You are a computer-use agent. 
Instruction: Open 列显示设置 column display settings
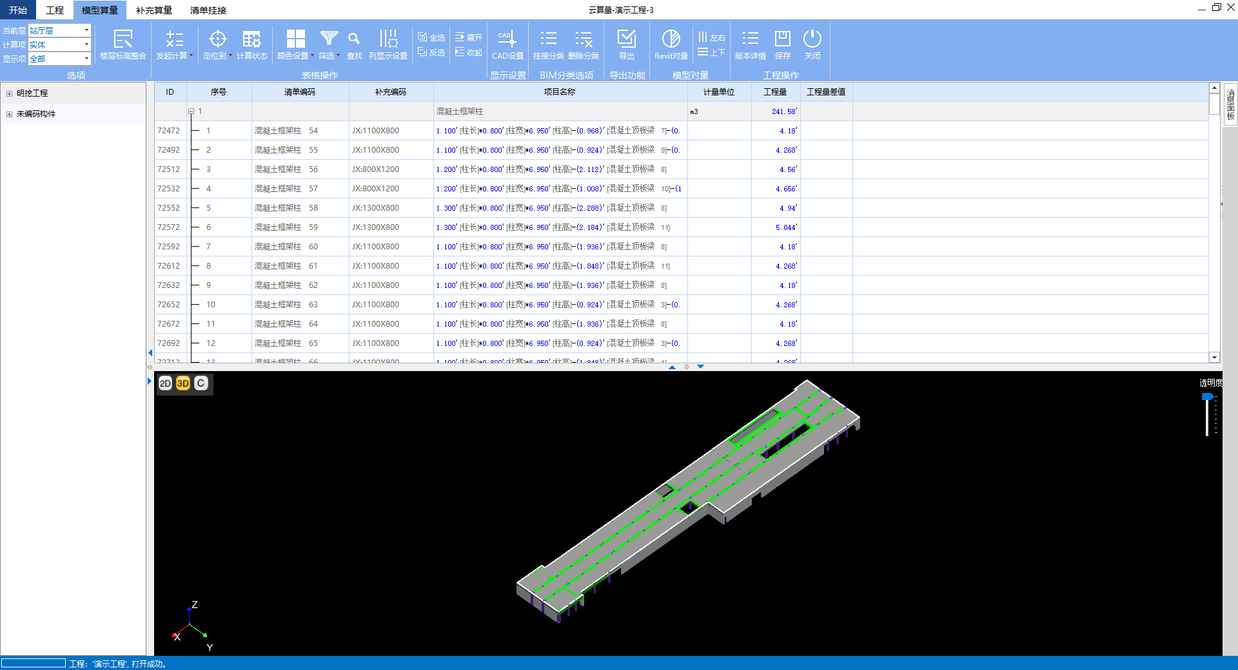point(388,40)
